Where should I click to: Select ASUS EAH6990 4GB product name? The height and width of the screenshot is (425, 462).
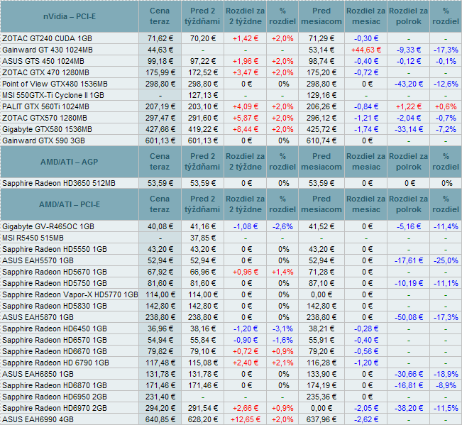(x=38, y=419)
